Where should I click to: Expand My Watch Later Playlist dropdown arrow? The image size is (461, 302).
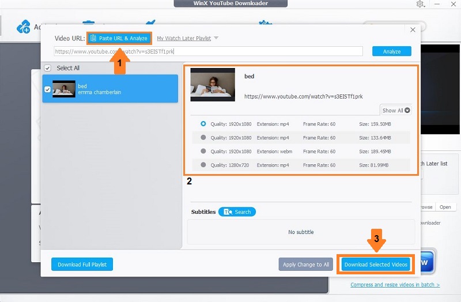[x=216, y=39]
